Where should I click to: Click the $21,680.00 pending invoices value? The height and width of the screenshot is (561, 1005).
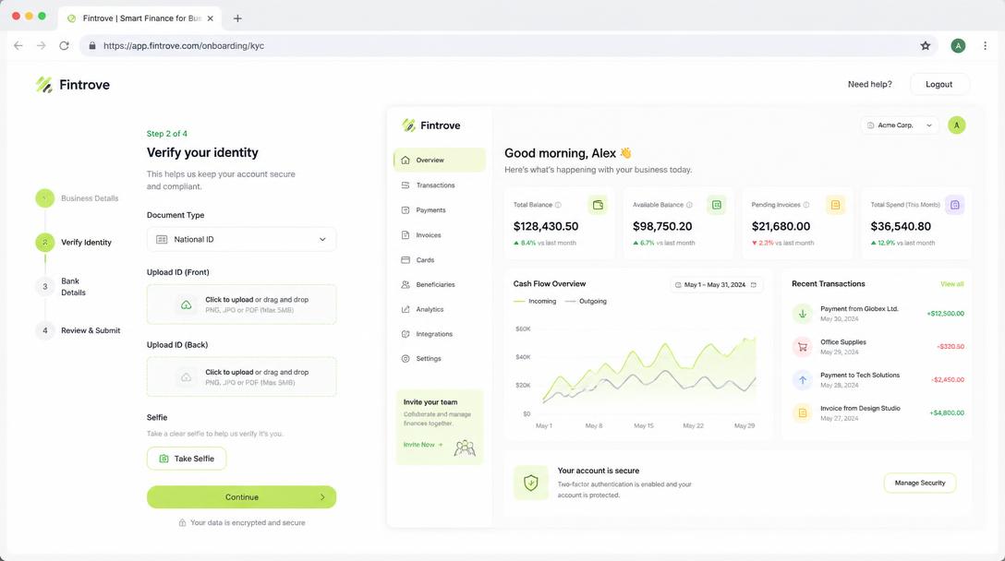coord(781,226)
